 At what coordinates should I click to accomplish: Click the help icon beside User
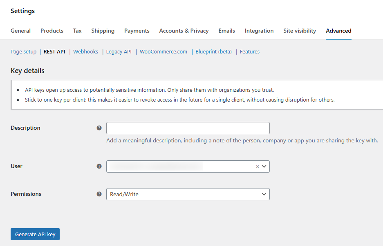pos(99,166)
